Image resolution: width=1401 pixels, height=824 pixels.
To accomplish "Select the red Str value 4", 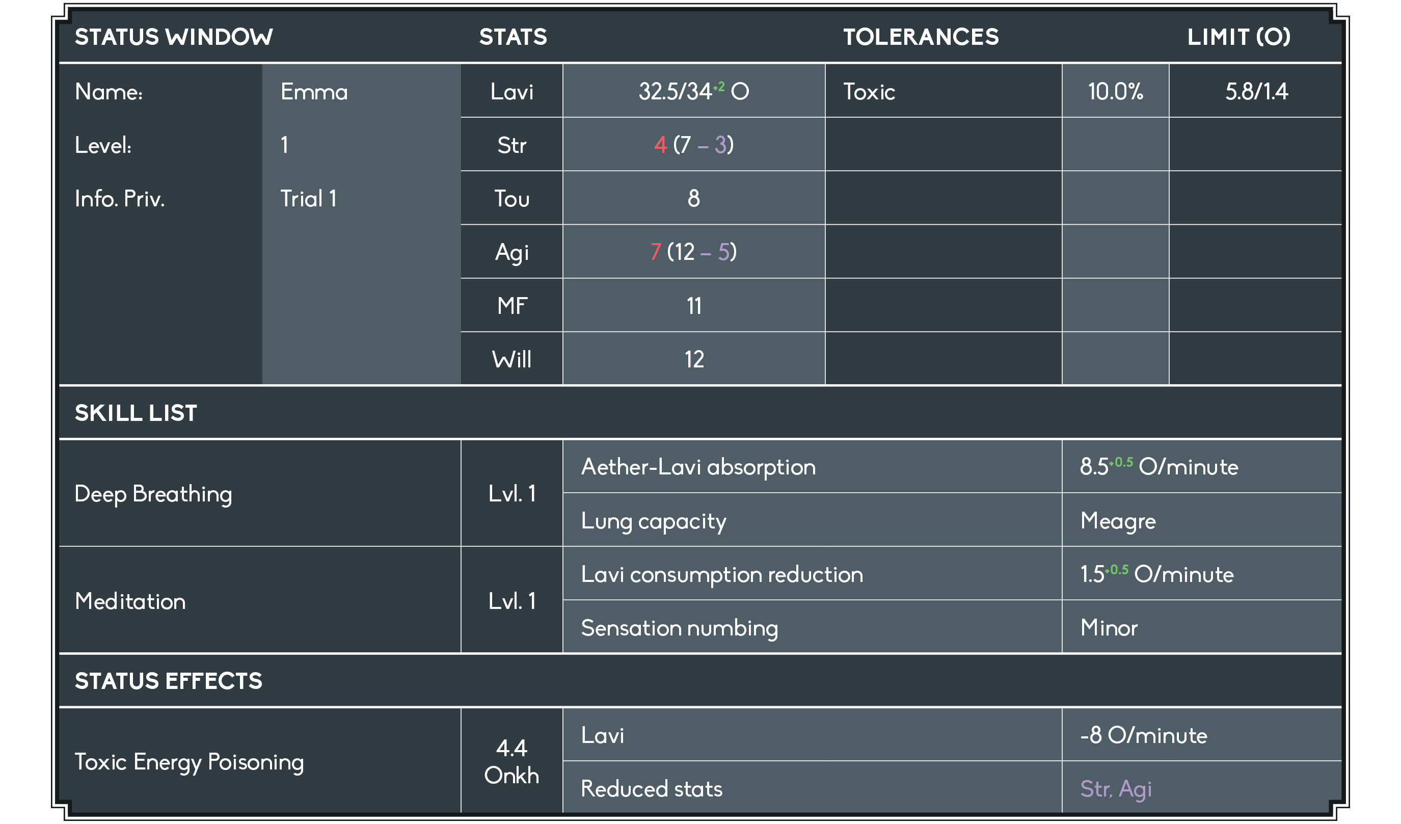I will (x=660, y=145).
